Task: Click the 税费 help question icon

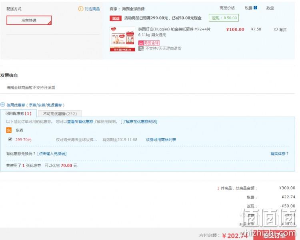Action: tap(256, 8)
